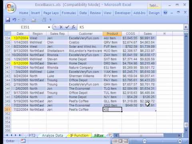Go to the Review tab
Screen dimensions: 192x144
click(95, 13)
